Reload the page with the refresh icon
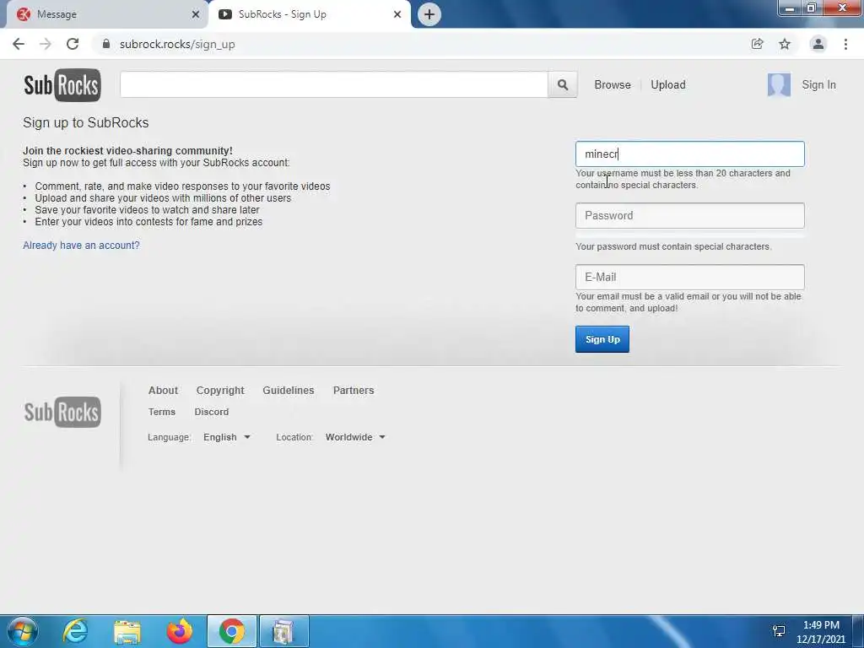Viewport: 864px width, 648px height. [73, 44]
